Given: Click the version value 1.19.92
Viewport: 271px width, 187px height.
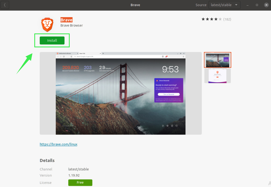Looking at the screenshot, I should (74, 175).
